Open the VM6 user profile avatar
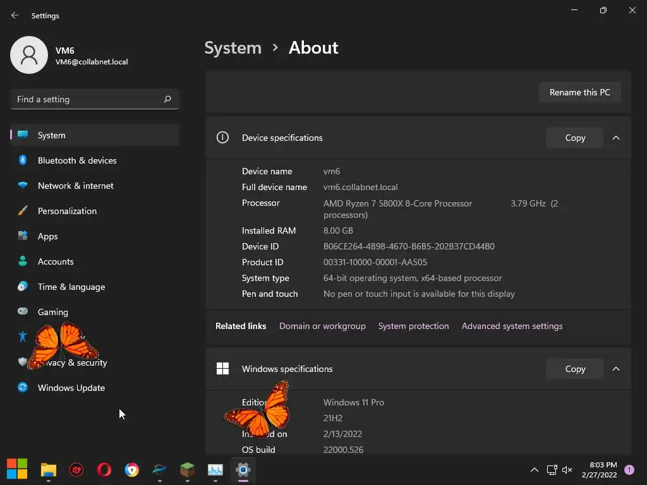The height and width of the screenshot is (485, 647). (29, 55)
